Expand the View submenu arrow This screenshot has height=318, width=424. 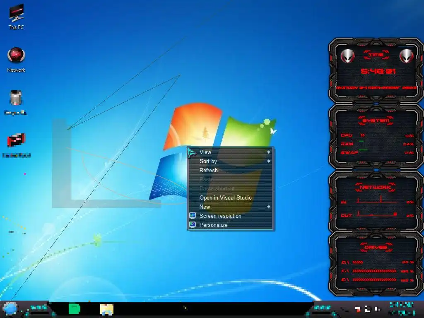(x=268, y=152)
